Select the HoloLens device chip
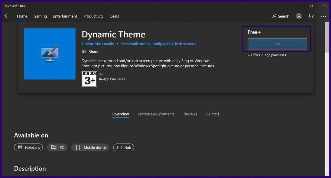Viewport: 331px width, 178px height. pos(28,148)
